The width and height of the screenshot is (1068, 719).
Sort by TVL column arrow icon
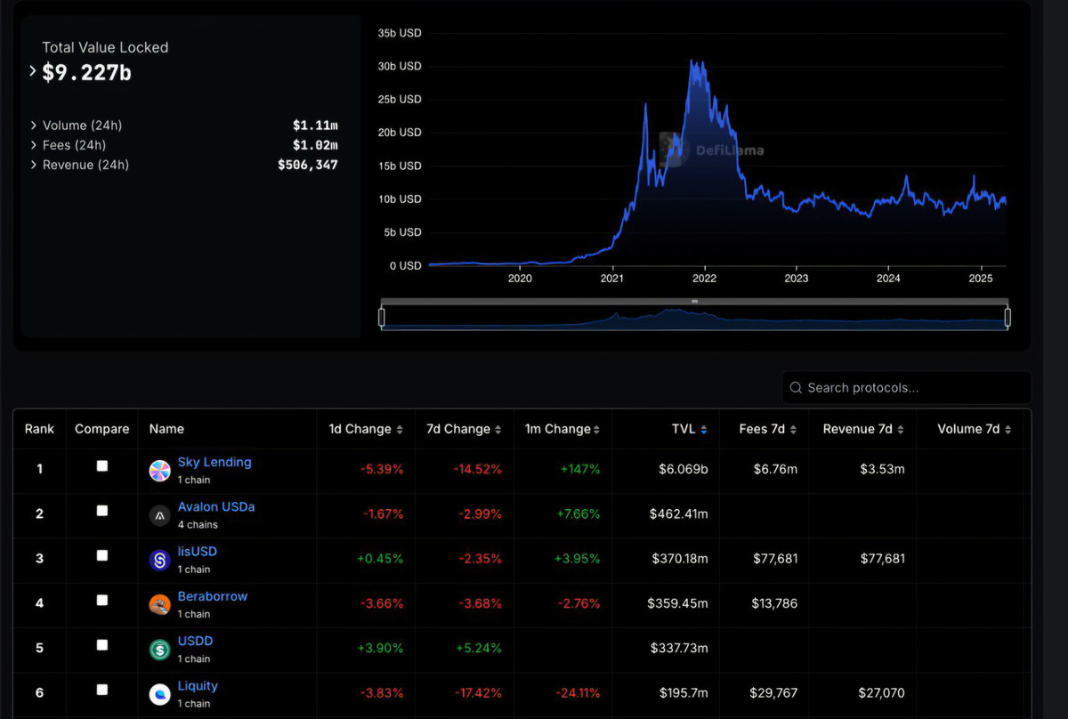704,430
